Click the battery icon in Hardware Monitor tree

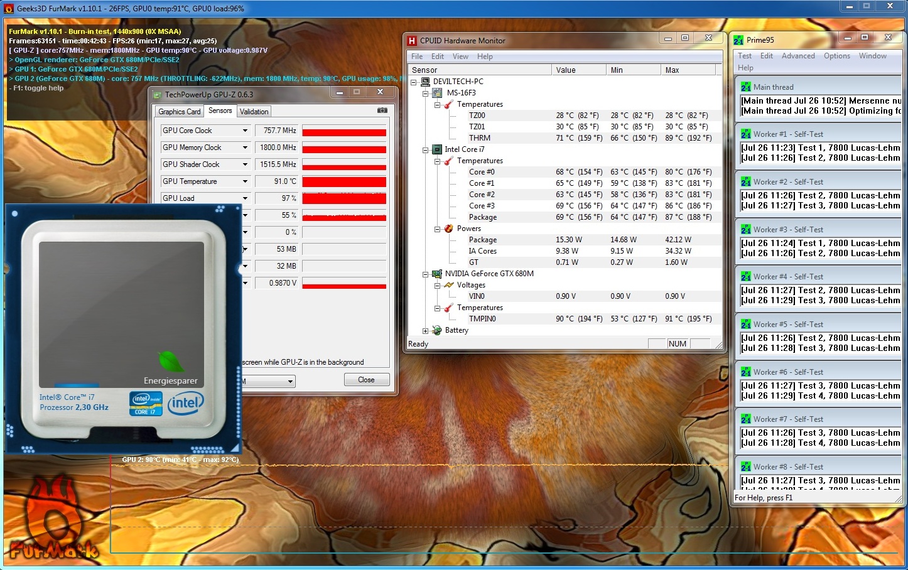[x=437, y=330]
